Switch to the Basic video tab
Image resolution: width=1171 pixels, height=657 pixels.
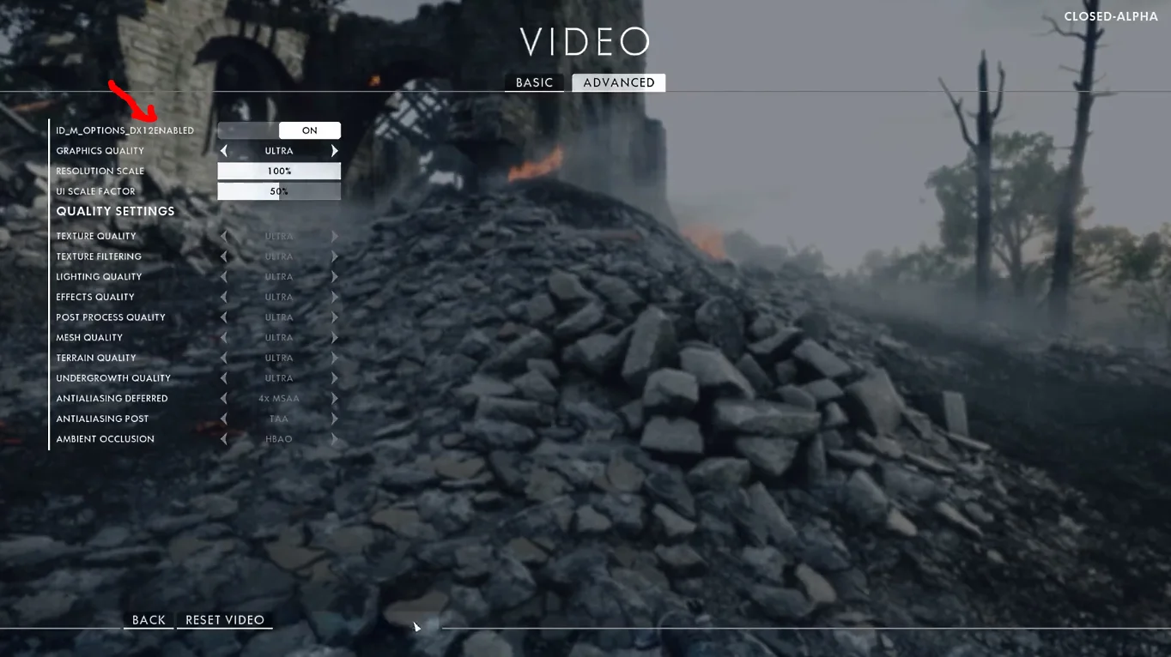pos(534,82)
